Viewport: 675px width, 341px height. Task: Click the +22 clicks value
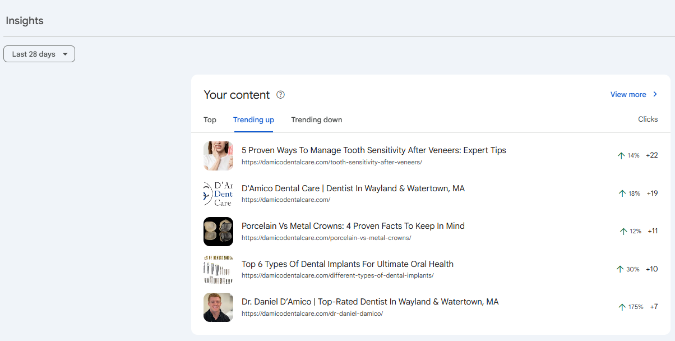tap(652, 155)
